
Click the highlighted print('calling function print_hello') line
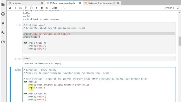47,34
